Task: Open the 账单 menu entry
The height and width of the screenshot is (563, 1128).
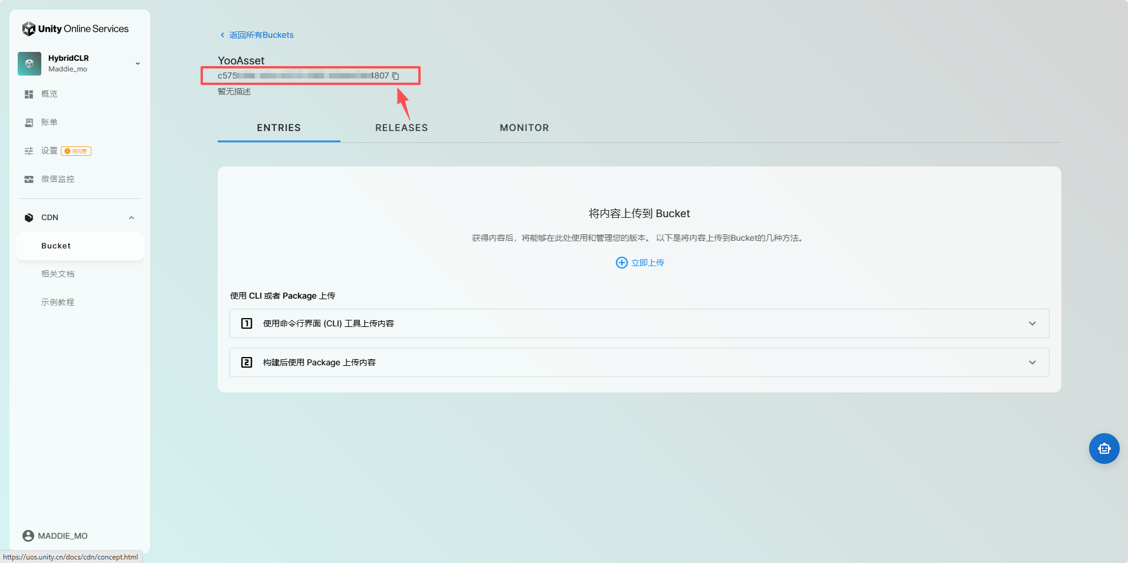Action: (x=50, y=122)
